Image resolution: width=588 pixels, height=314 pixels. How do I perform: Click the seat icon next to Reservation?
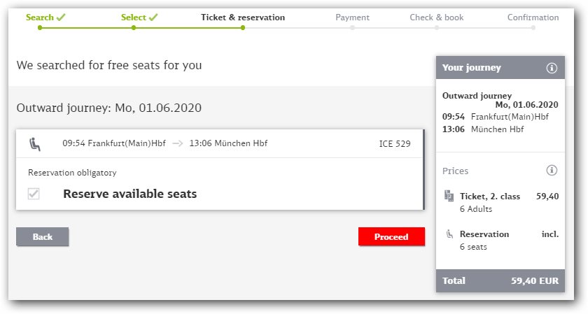point(449,234)
